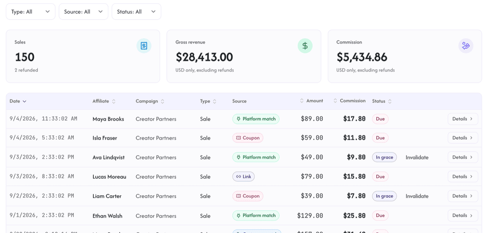This screenshot has width=492, height=233.
Task: Sort table by Status column
Action: pyautogui.click(x=382, y=101)
